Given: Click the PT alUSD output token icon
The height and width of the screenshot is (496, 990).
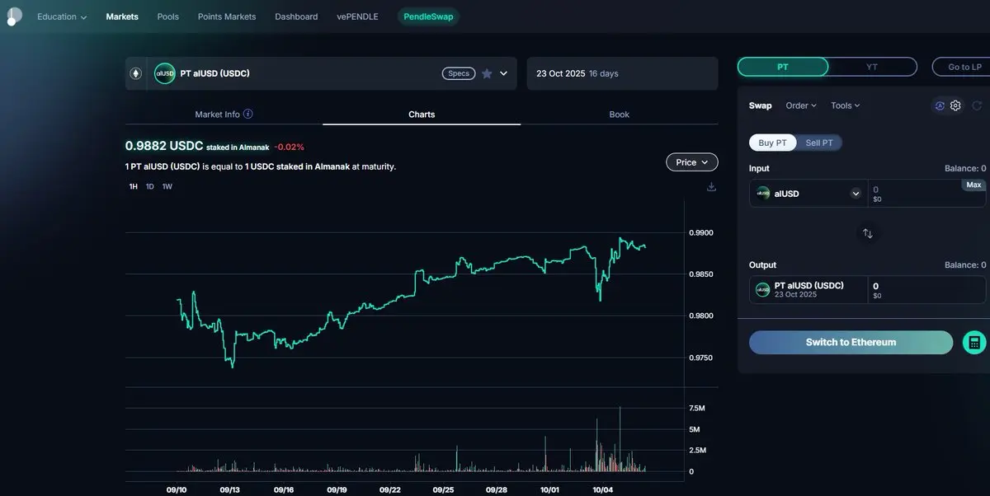Looking at the screenshot, I should coord(762,290).
